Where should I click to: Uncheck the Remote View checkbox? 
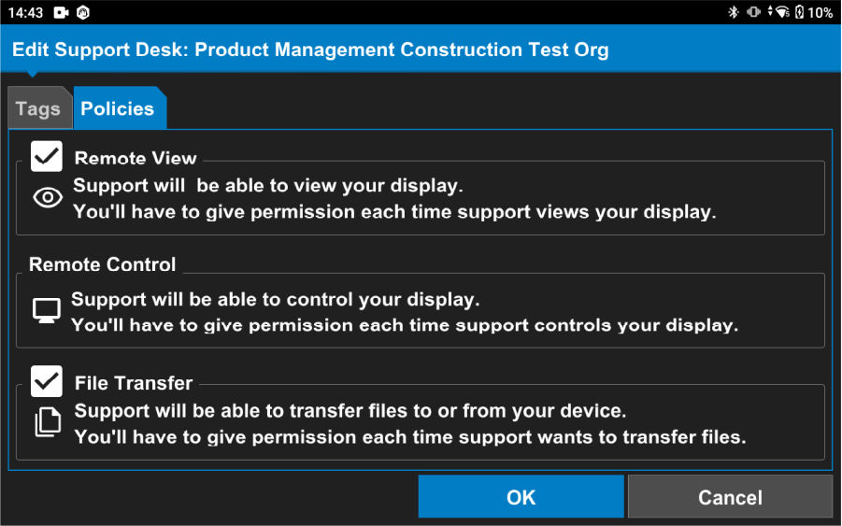pos(47,156)
